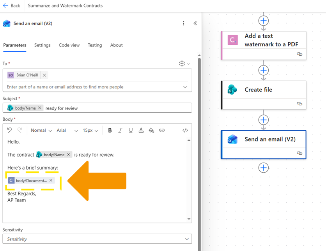Open the background fill color picker

point(151,130)
